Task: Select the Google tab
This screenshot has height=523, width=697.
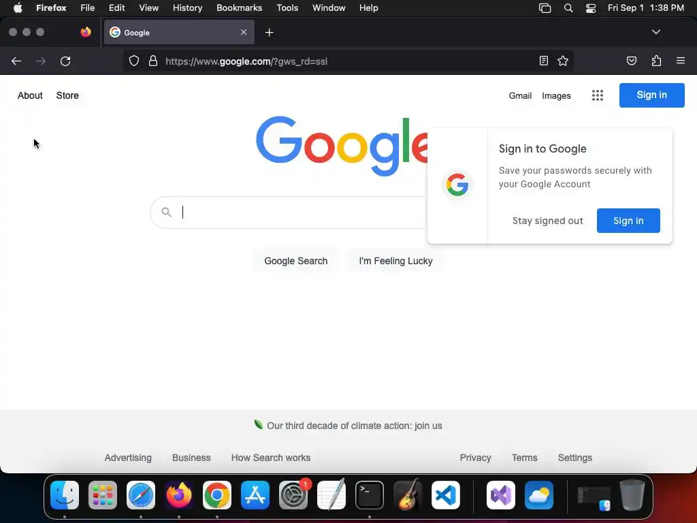Action: click(179, 32)
